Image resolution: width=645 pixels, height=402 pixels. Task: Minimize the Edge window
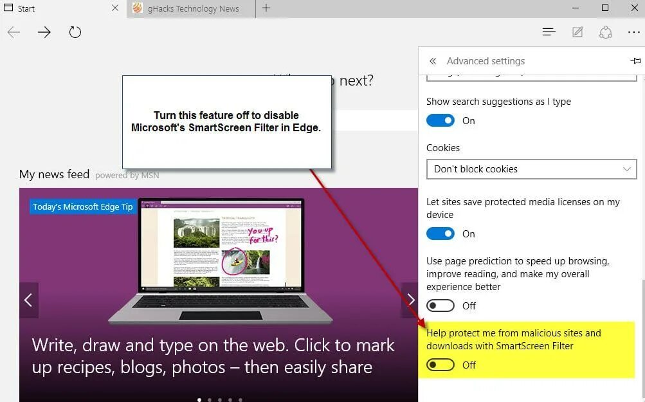tap(576, 8)
